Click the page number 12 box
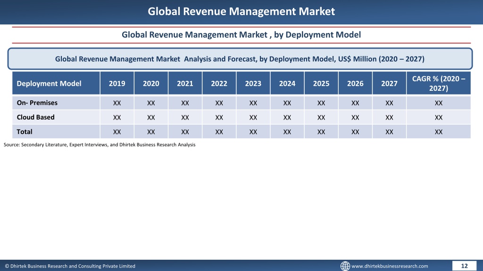Screen dimensions: 483x271 click(x=464, y=266)
